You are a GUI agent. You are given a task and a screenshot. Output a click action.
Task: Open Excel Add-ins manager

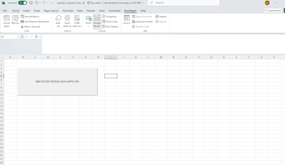coord(67,21)
